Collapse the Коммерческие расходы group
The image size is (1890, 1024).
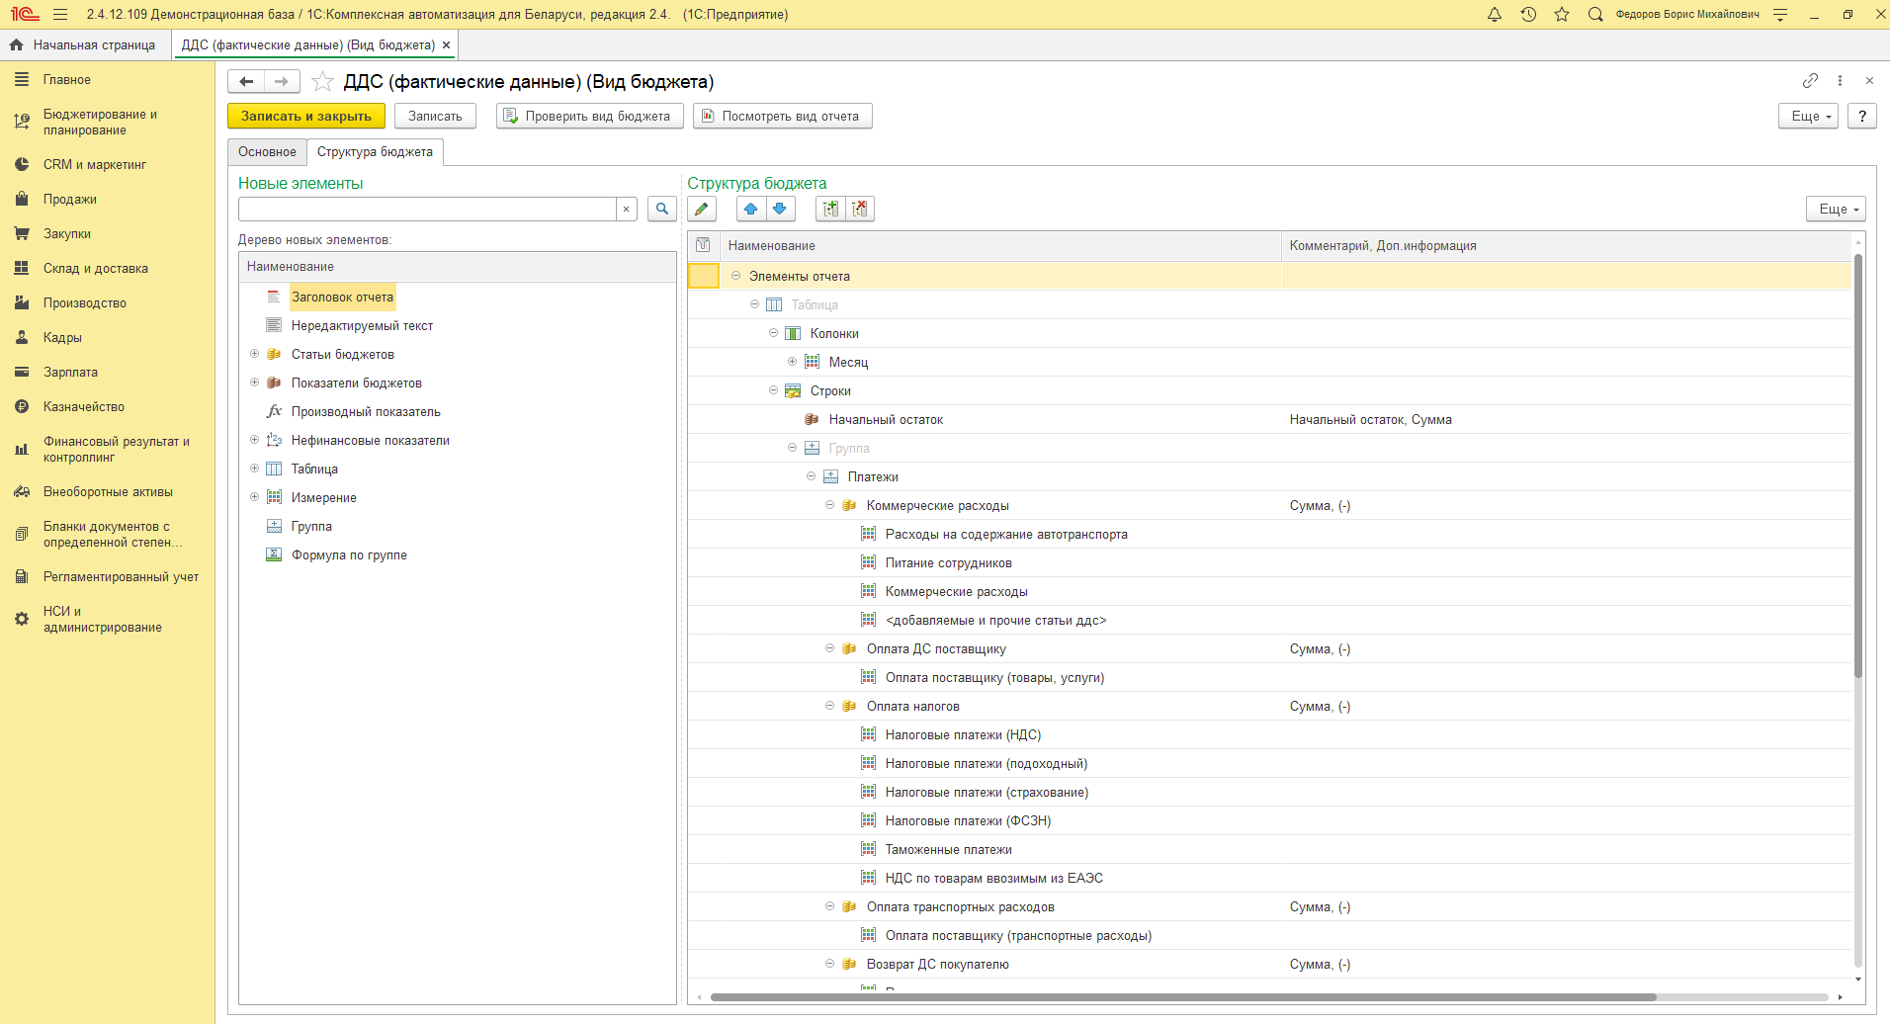click(x=829, y=505)
